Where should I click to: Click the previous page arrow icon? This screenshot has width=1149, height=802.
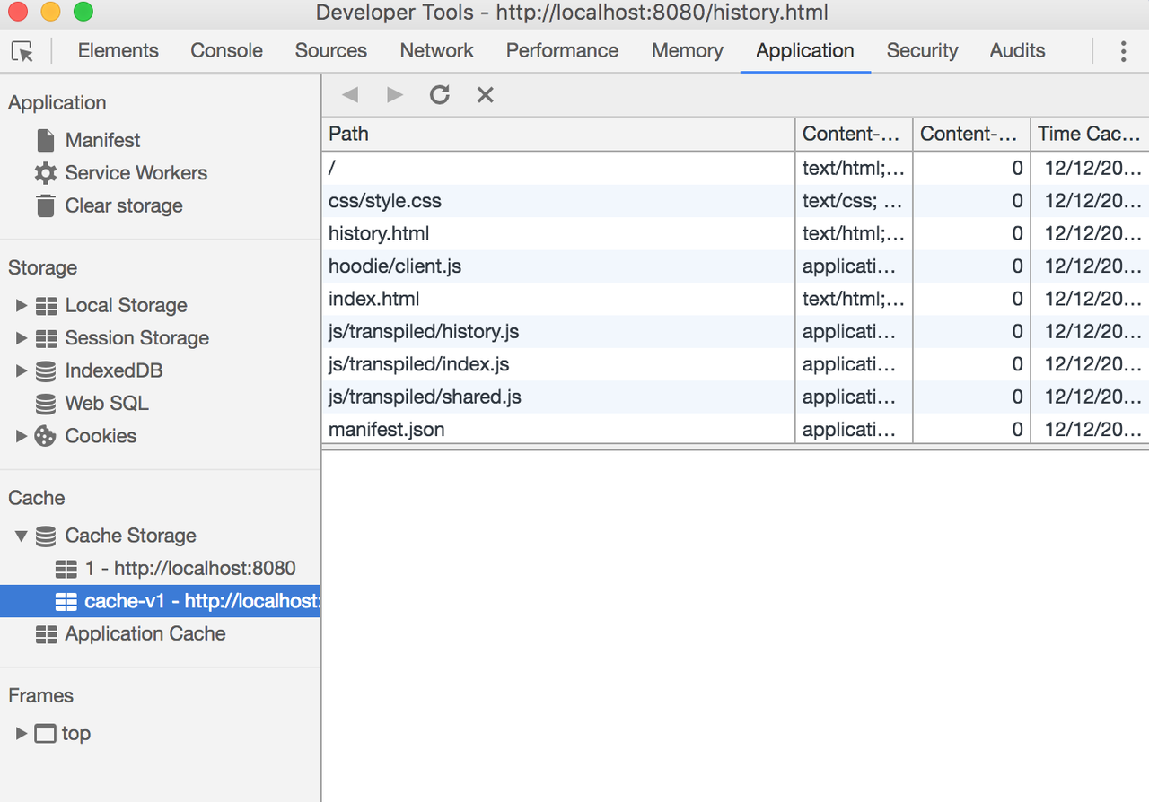coord(350,95)
